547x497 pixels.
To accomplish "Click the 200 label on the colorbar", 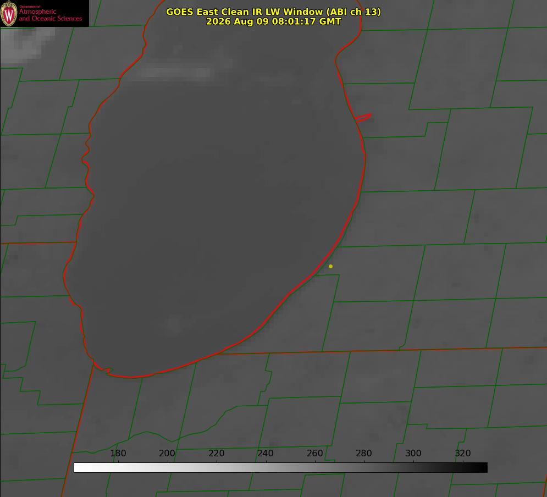I will [x=167, y=453].
